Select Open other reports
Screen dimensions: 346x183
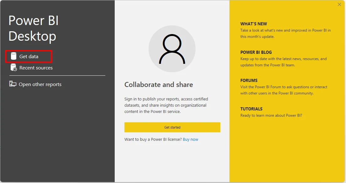pyautogui.click(x=35, y=84)
